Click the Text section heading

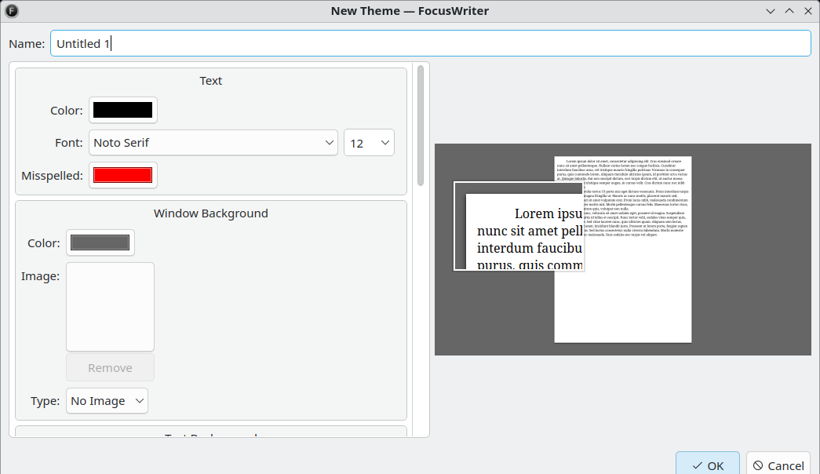(x=210, y=80)
